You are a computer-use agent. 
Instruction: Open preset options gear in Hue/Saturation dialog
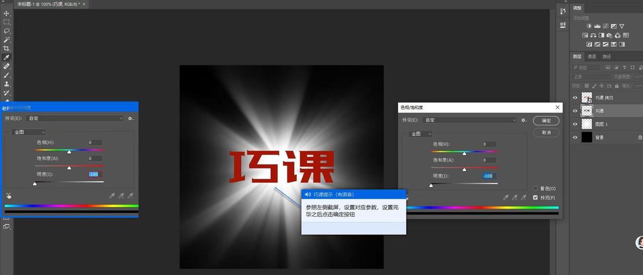[x=523, y=120]
